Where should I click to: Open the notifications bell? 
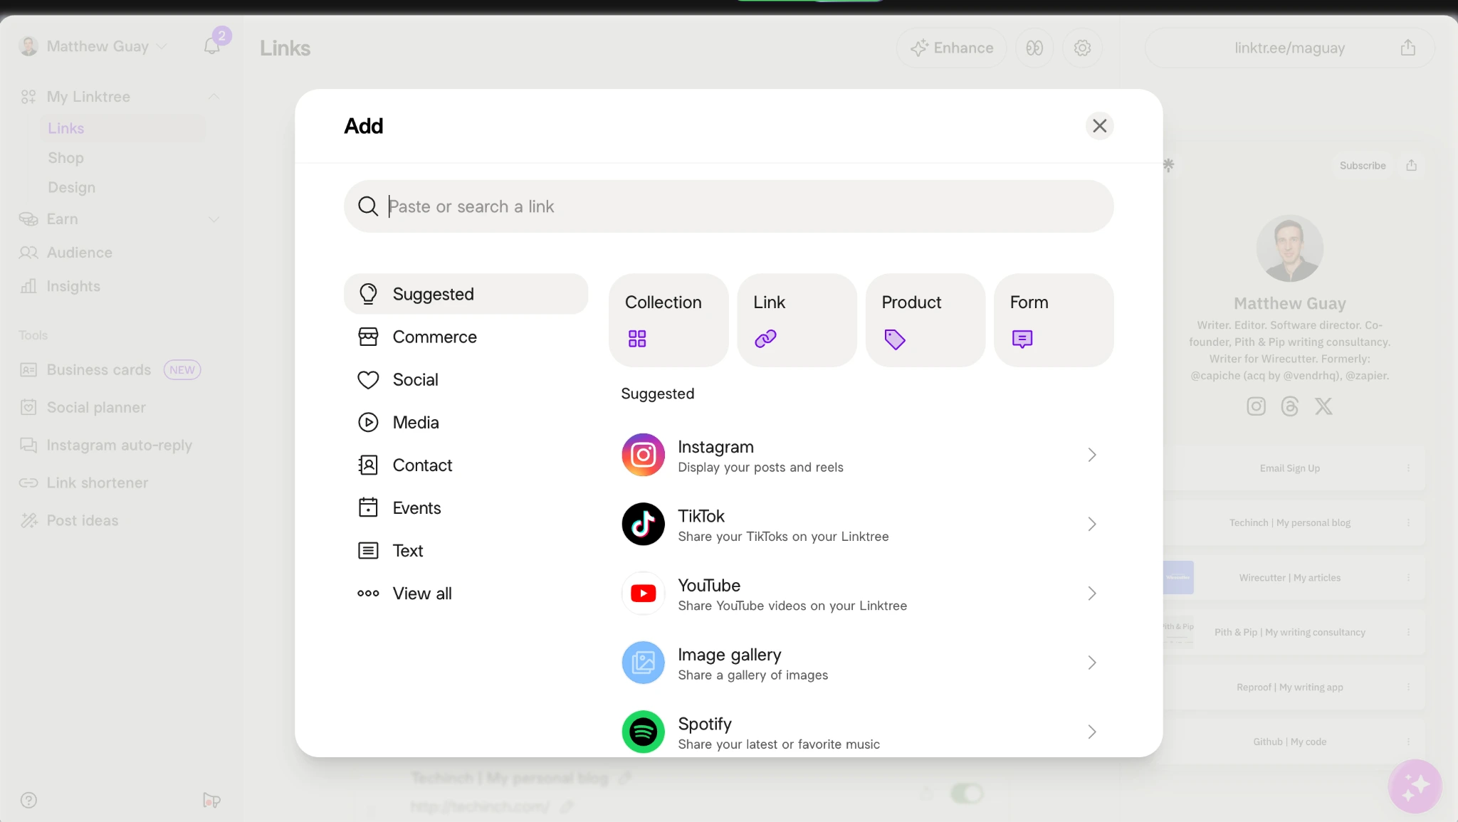(x=212, y=46)
